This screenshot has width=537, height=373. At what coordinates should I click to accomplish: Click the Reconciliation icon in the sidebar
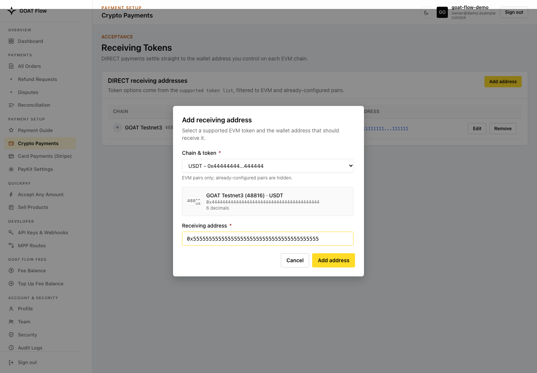pos(11,105)
